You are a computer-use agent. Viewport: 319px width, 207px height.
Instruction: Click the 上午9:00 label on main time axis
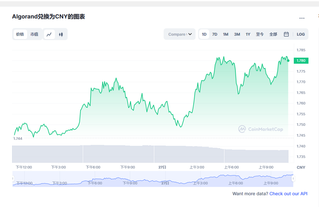pos(266,167)
